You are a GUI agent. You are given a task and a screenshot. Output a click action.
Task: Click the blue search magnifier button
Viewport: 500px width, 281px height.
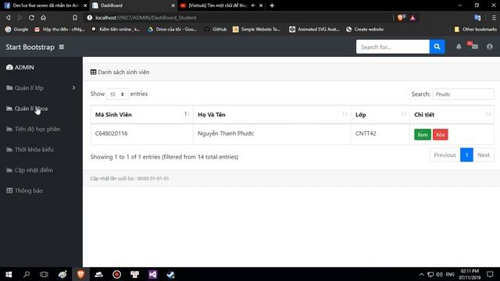[437, 47]
